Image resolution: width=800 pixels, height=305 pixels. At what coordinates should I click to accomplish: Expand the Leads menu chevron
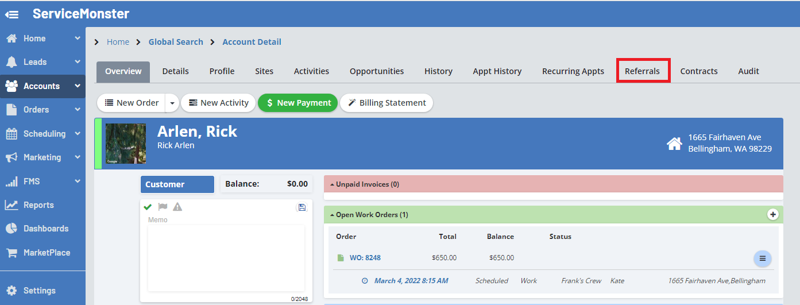(x=78, y=62)
